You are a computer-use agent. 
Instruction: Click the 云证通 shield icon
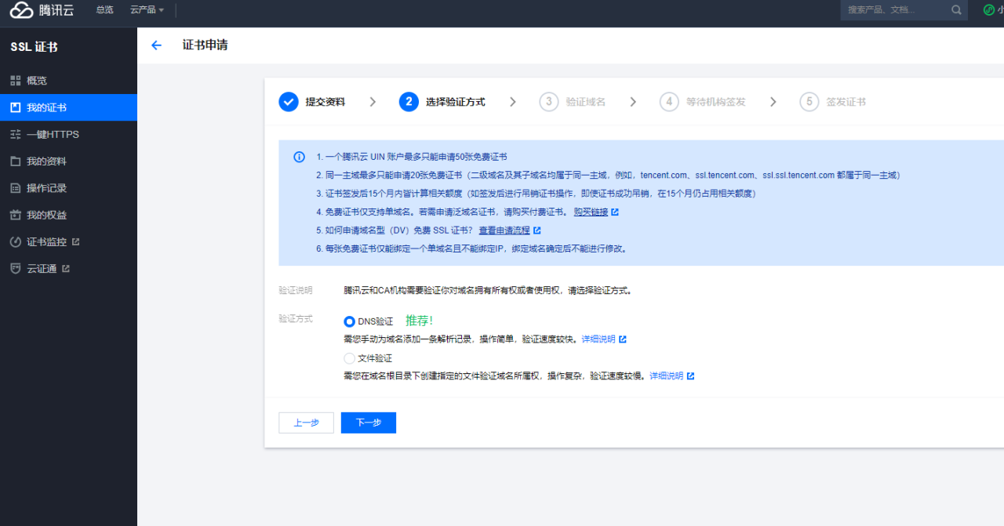(x=16, y=269)
